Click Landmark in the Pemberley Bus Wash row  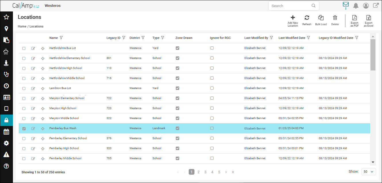(159, 128)
